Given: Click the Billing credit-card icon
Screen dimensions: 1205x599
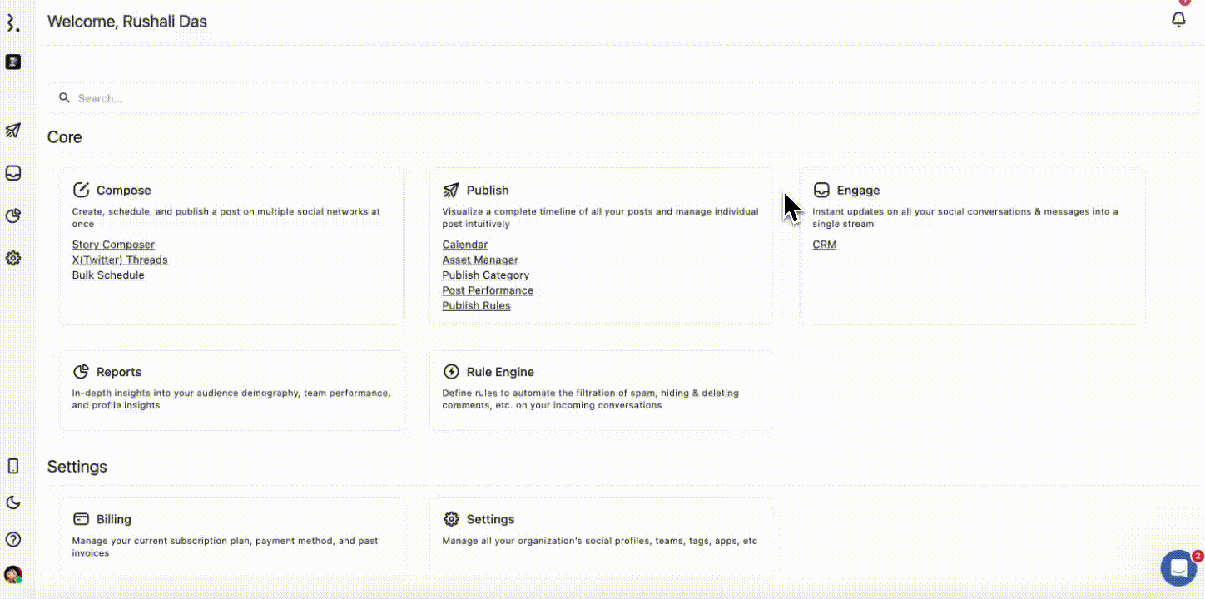Looking at the screenshot, I should pos(81,518).
